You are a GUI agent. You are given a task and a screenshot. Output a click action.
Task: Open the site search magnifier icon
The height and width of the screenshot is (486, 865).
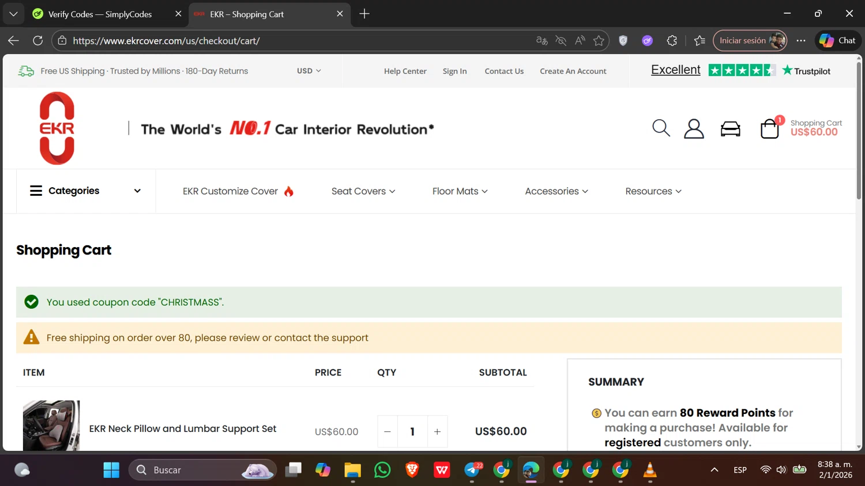pos(661,128)
